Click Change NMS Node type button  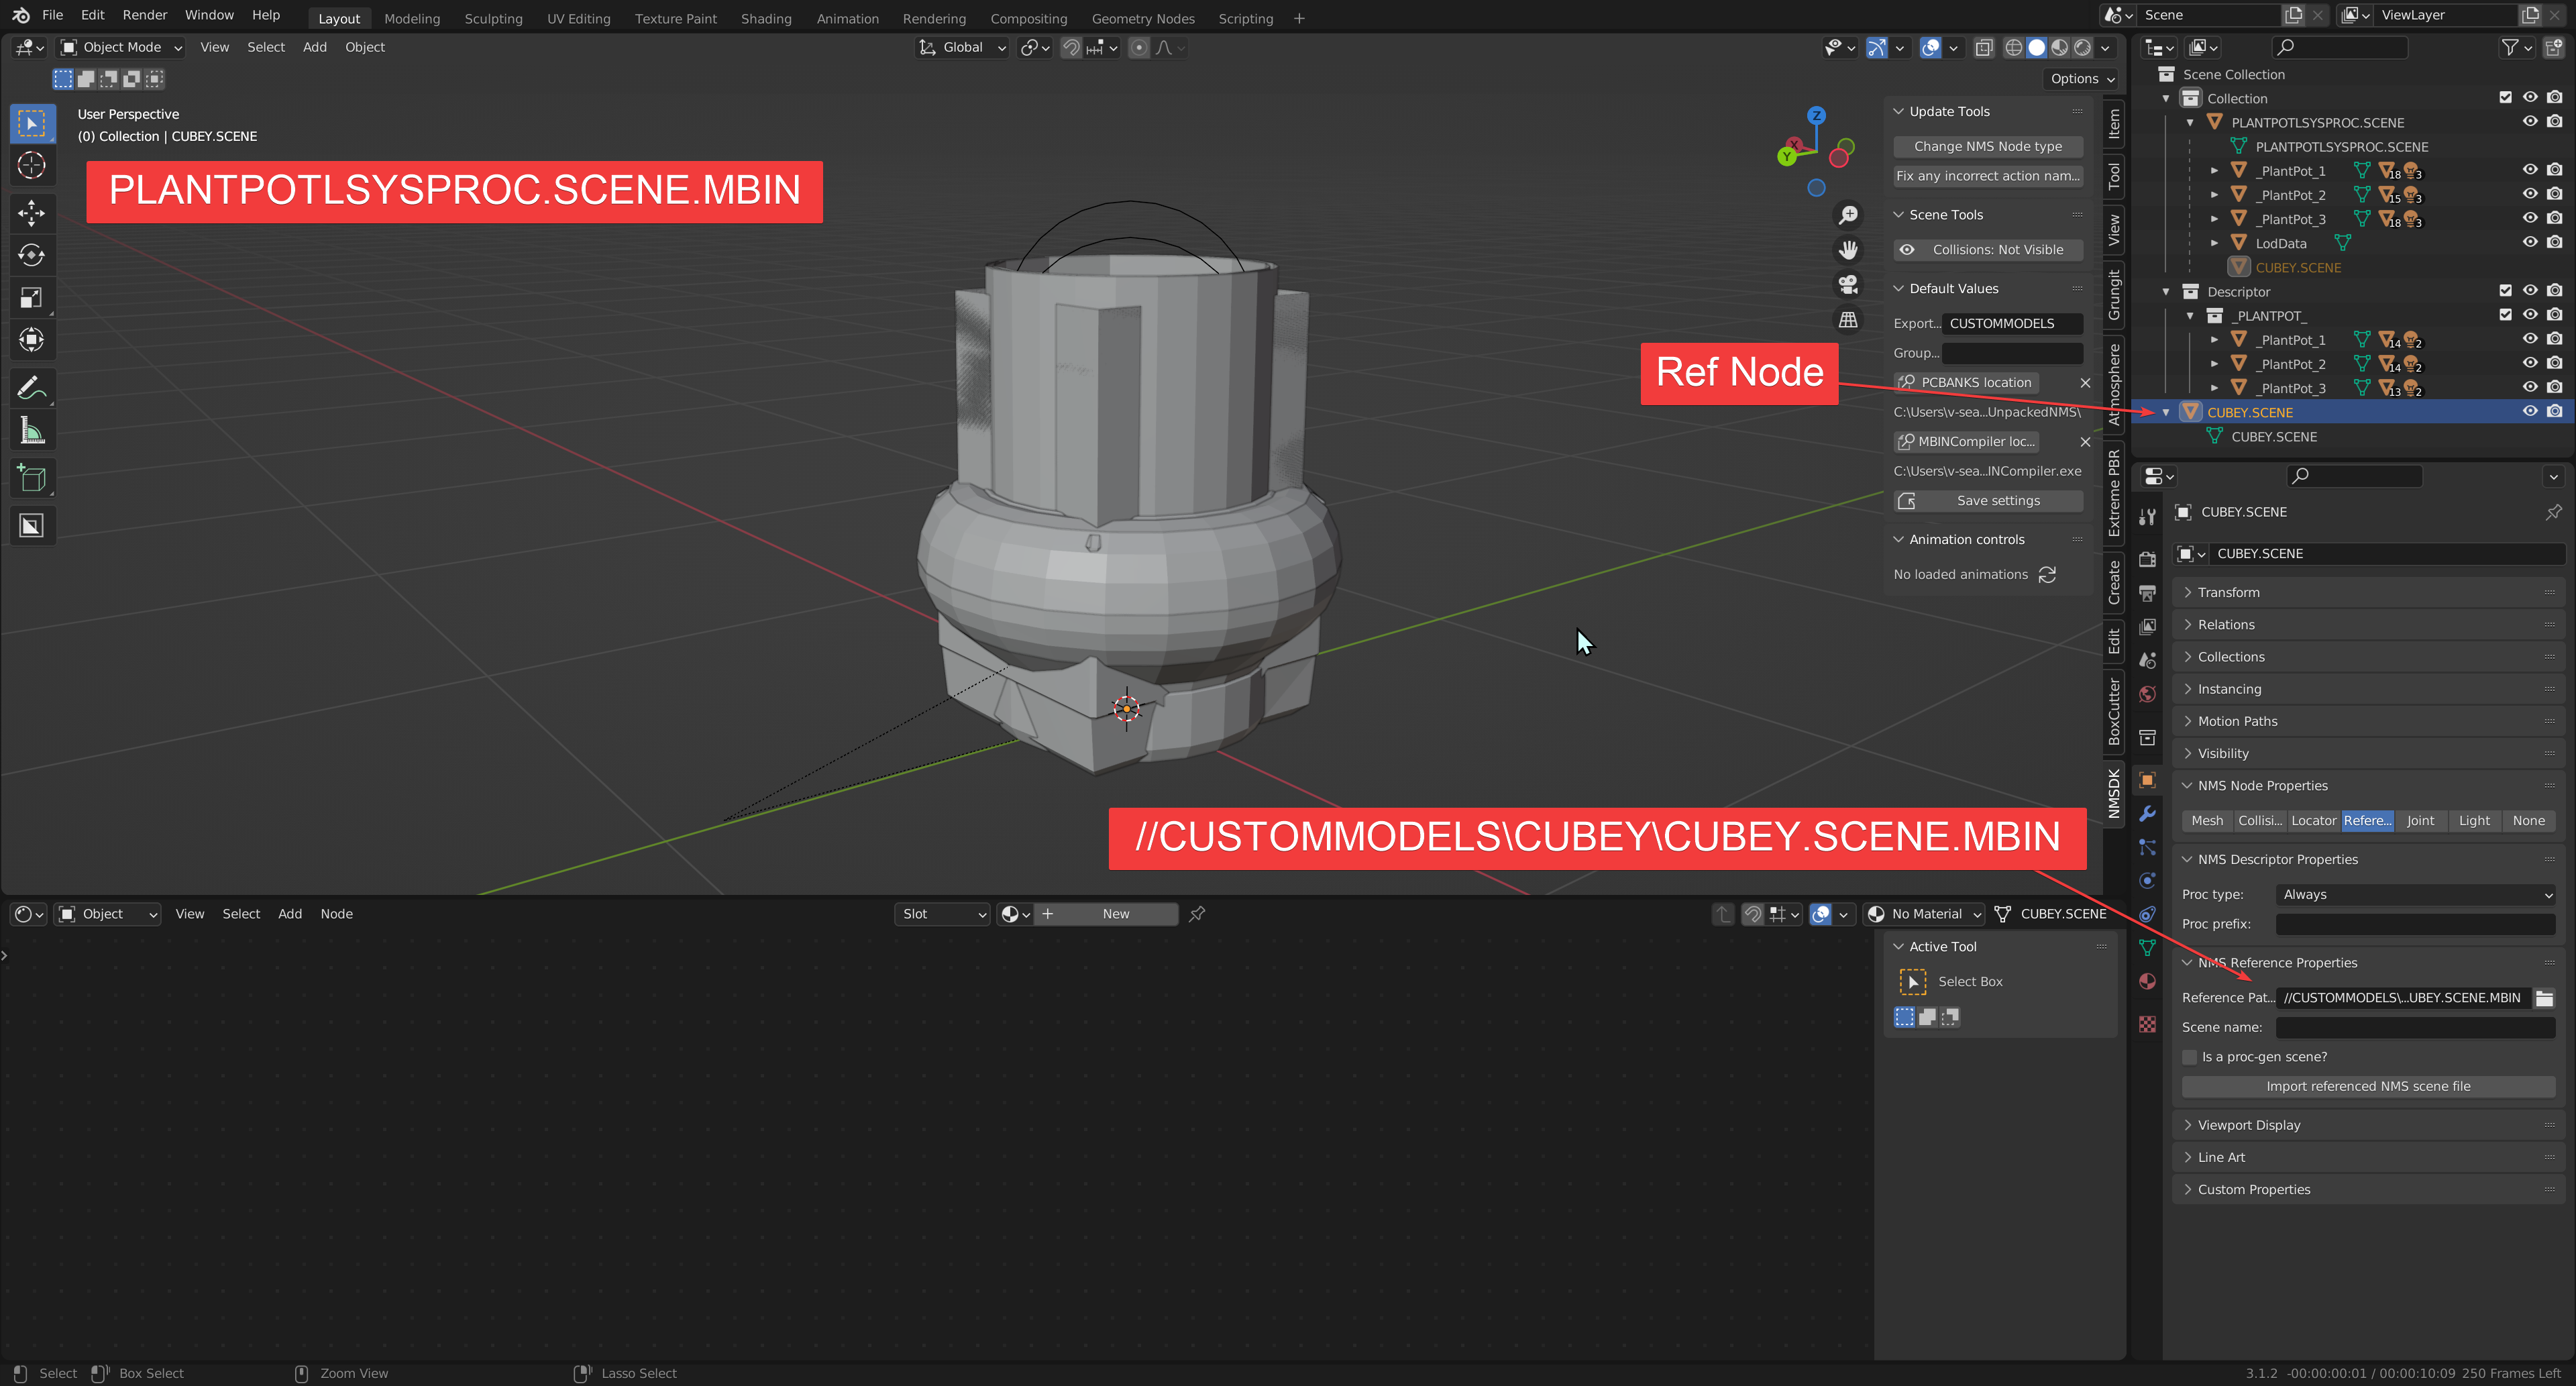pos(1988,147)
